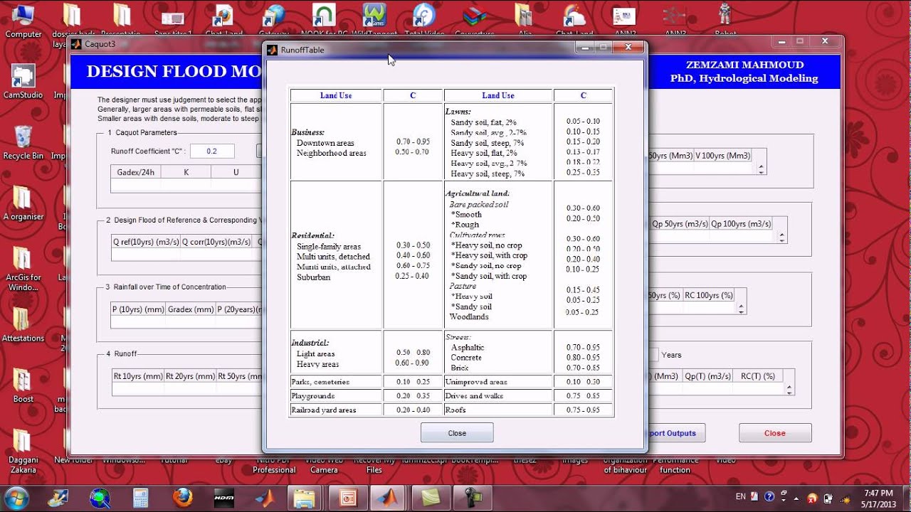Click the Close button in RunoffTable dialog
Image resolution: width=911 pixels, height=512 pixels.
457,432
